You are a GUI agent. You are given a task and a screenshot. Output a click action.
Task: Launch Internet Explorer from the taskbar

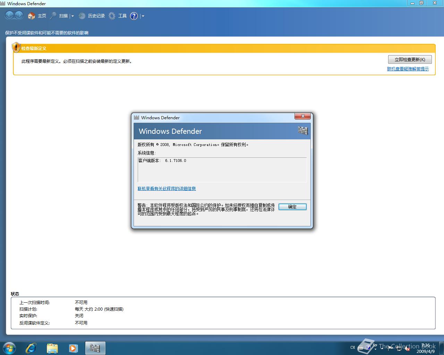point(31,348)
